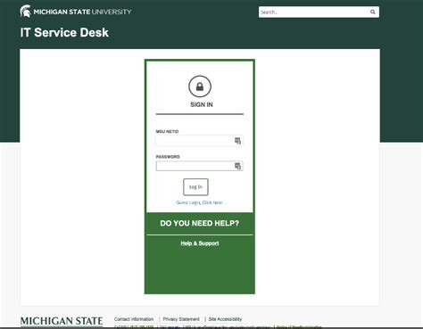Click the Michigan State University header wordmark
Screen dimensions: 423x329
82,12
